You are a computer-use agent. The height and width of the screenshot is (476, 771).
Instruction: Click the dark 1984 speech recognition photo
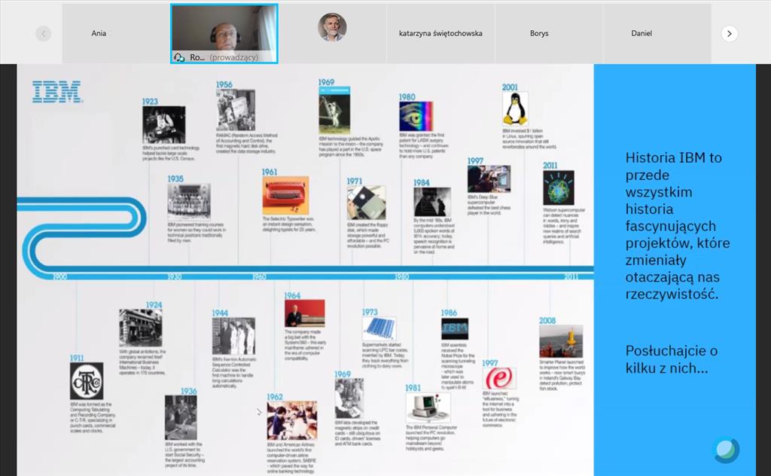[432, 202]
